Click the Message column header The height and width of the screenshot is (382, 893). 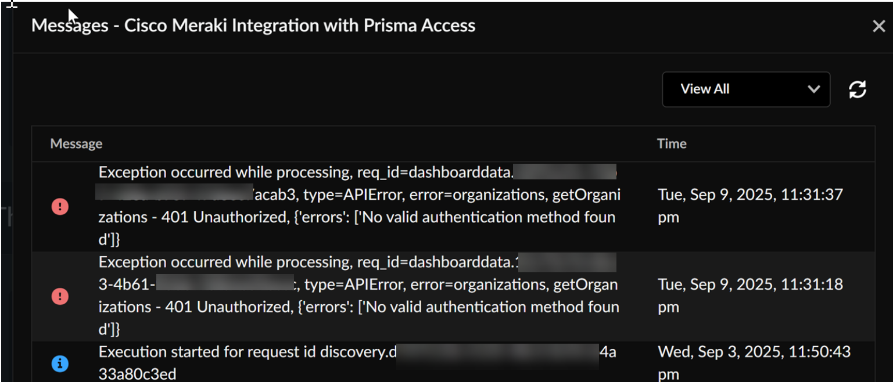pyautogui.click(x=76, y=144)
